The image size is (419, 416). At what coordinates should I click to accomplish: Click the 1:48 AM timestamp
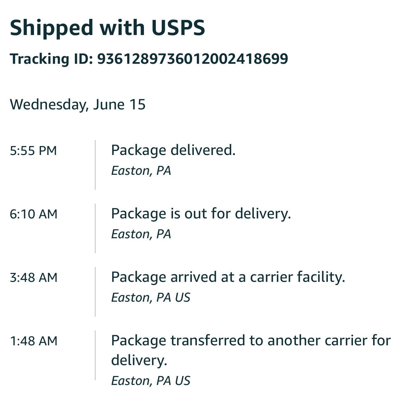[x=33, y=341]
